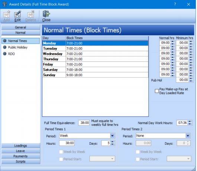Enable Pay Make-up Pay at Day Loaded Rate
Viewport: 197px width, 171px height.
point(156,91)
